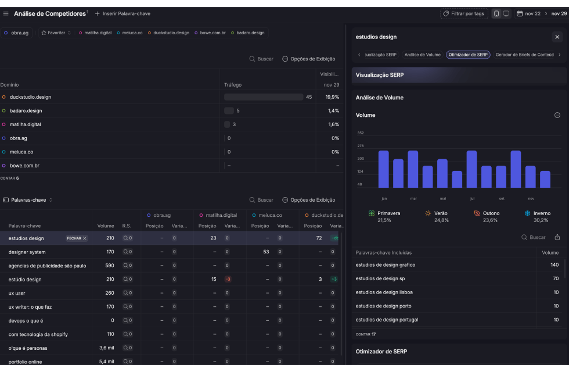The width and height of the screenshot is (569, 372).
Task: Close the estudios design detail panel
Action: (557, 37)
